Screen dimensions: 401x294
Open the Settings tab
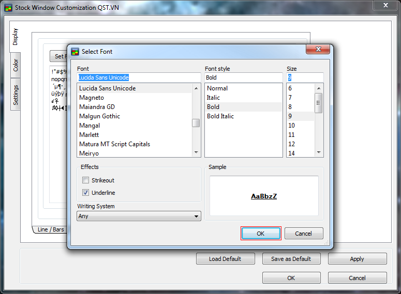tap(16, 95)
